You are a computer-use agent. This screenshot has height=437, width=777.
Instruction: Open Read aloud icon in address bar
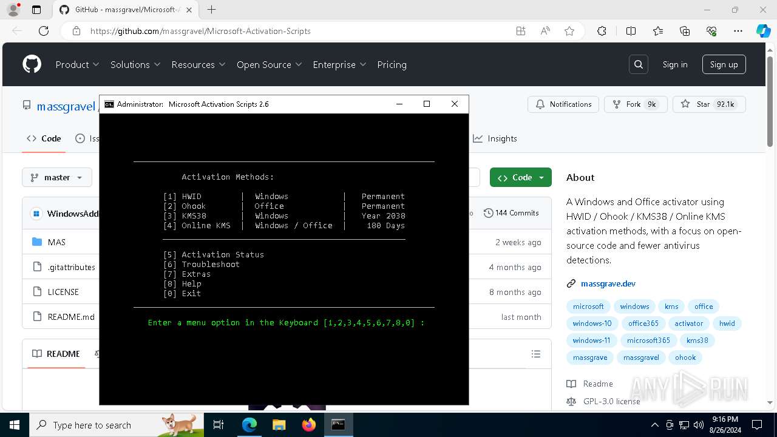(545, 31)
